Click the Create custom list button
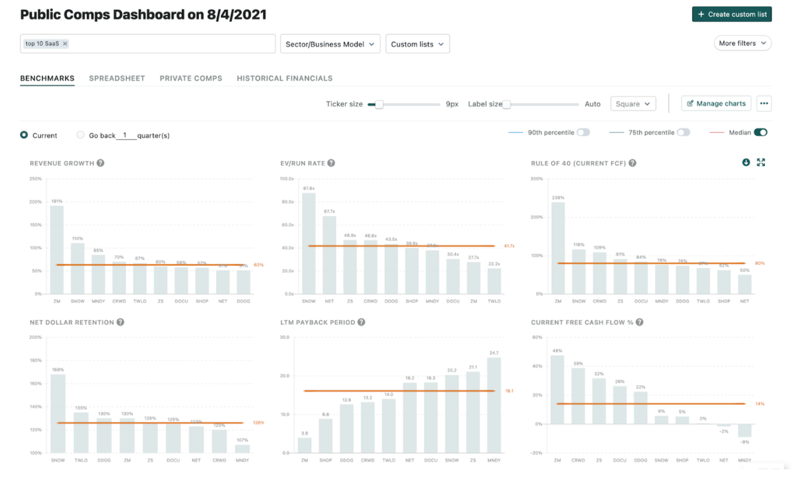 pyautogui.click(x=731, y=13)
